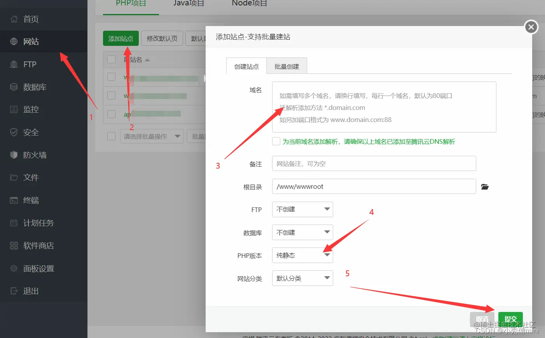Switch to the 批量创建 tab
Image resolution: width=545 pixels, height=338 pixels.
tap(286, 66)
